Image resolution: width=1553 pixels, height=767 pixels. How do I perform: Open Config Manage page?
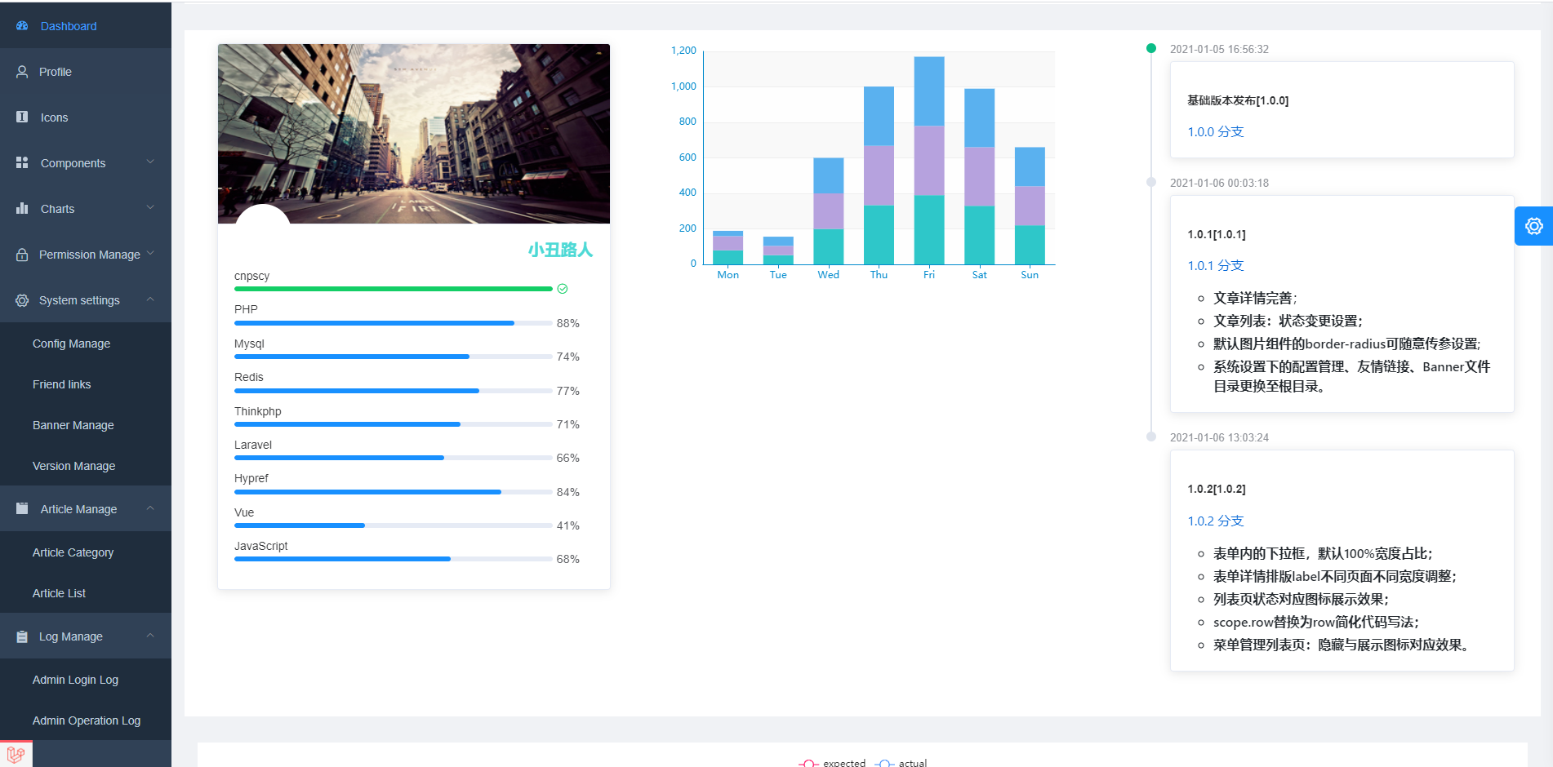(x=86, y=344)
